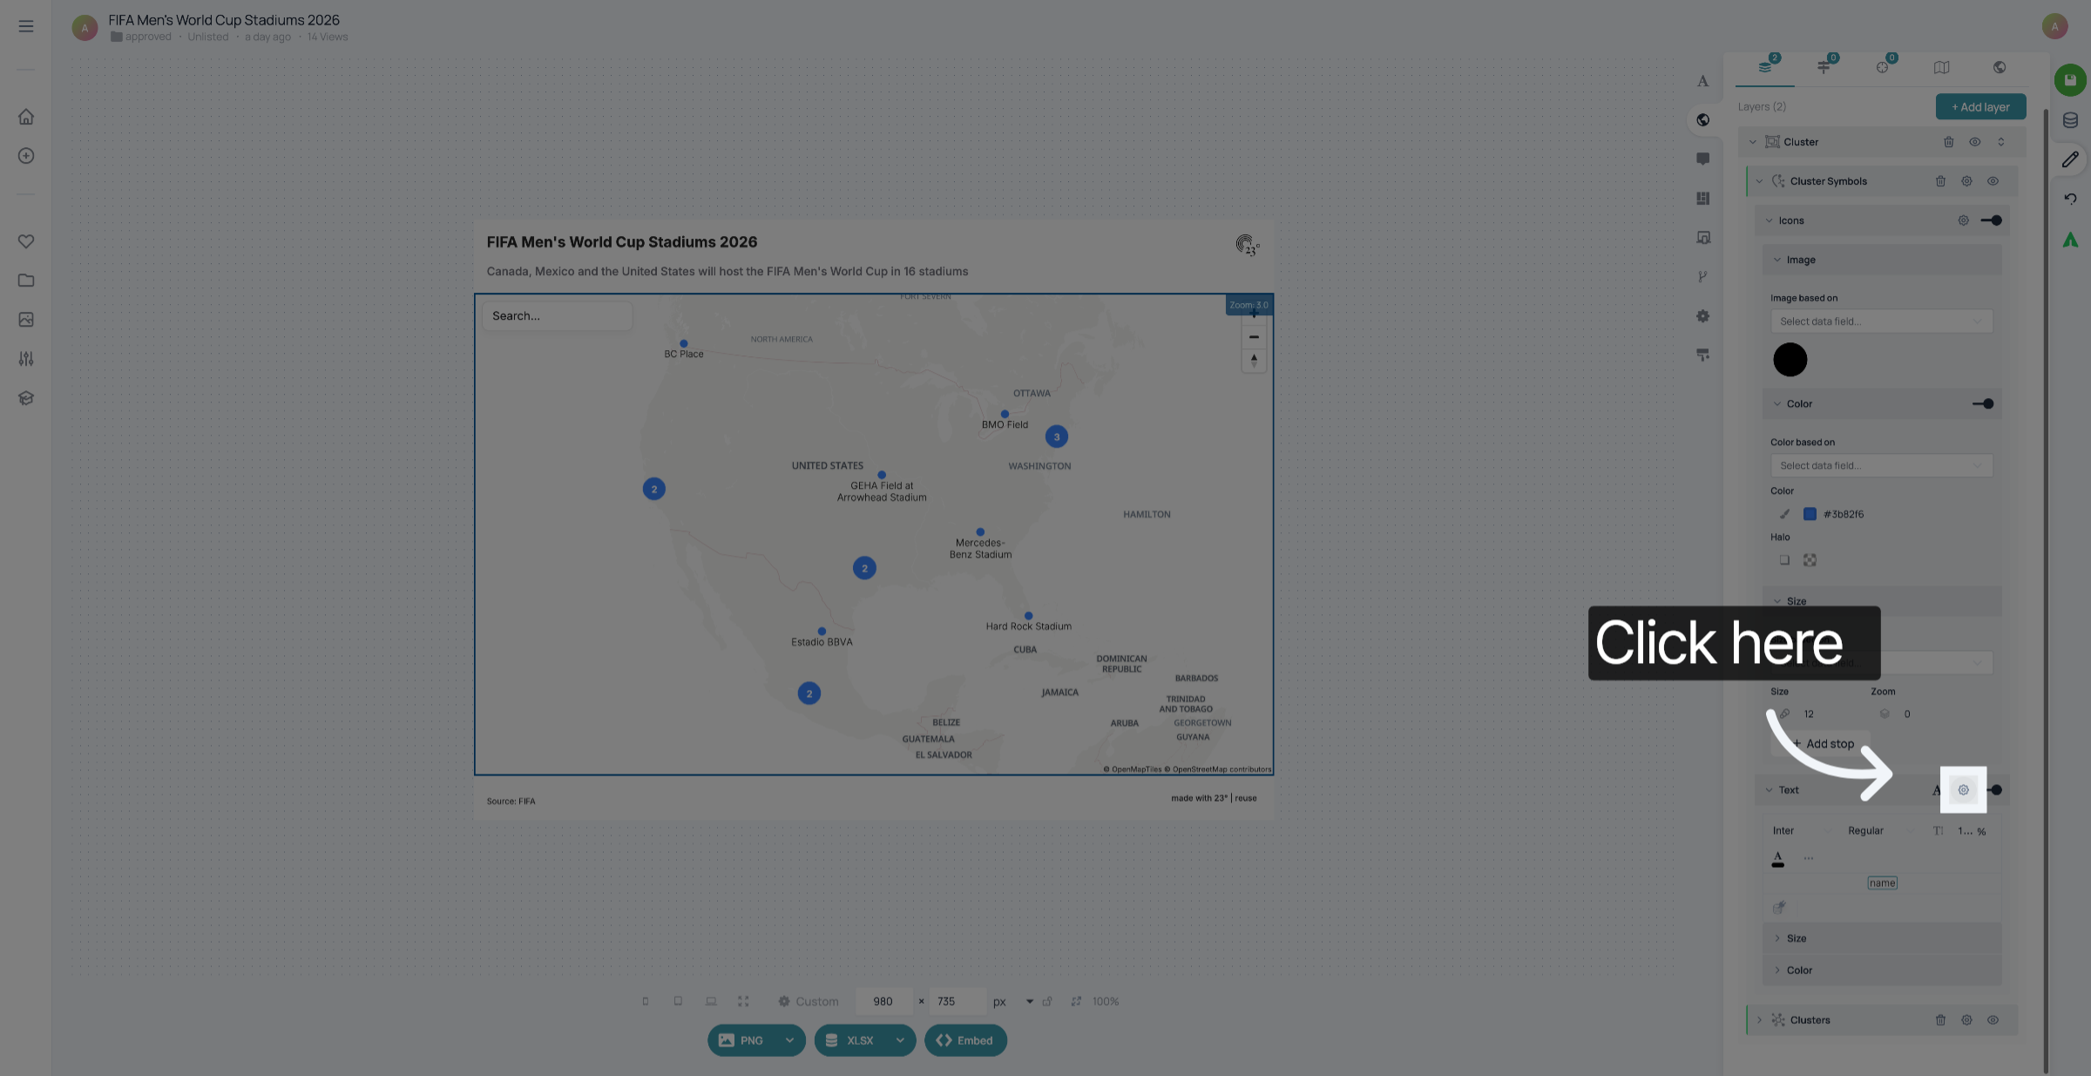Image resolution: width=2091 pixels, height=1076 pixels.
Task: Toggle the aspect ratio lock icon
Action: pos(1047,1002)
